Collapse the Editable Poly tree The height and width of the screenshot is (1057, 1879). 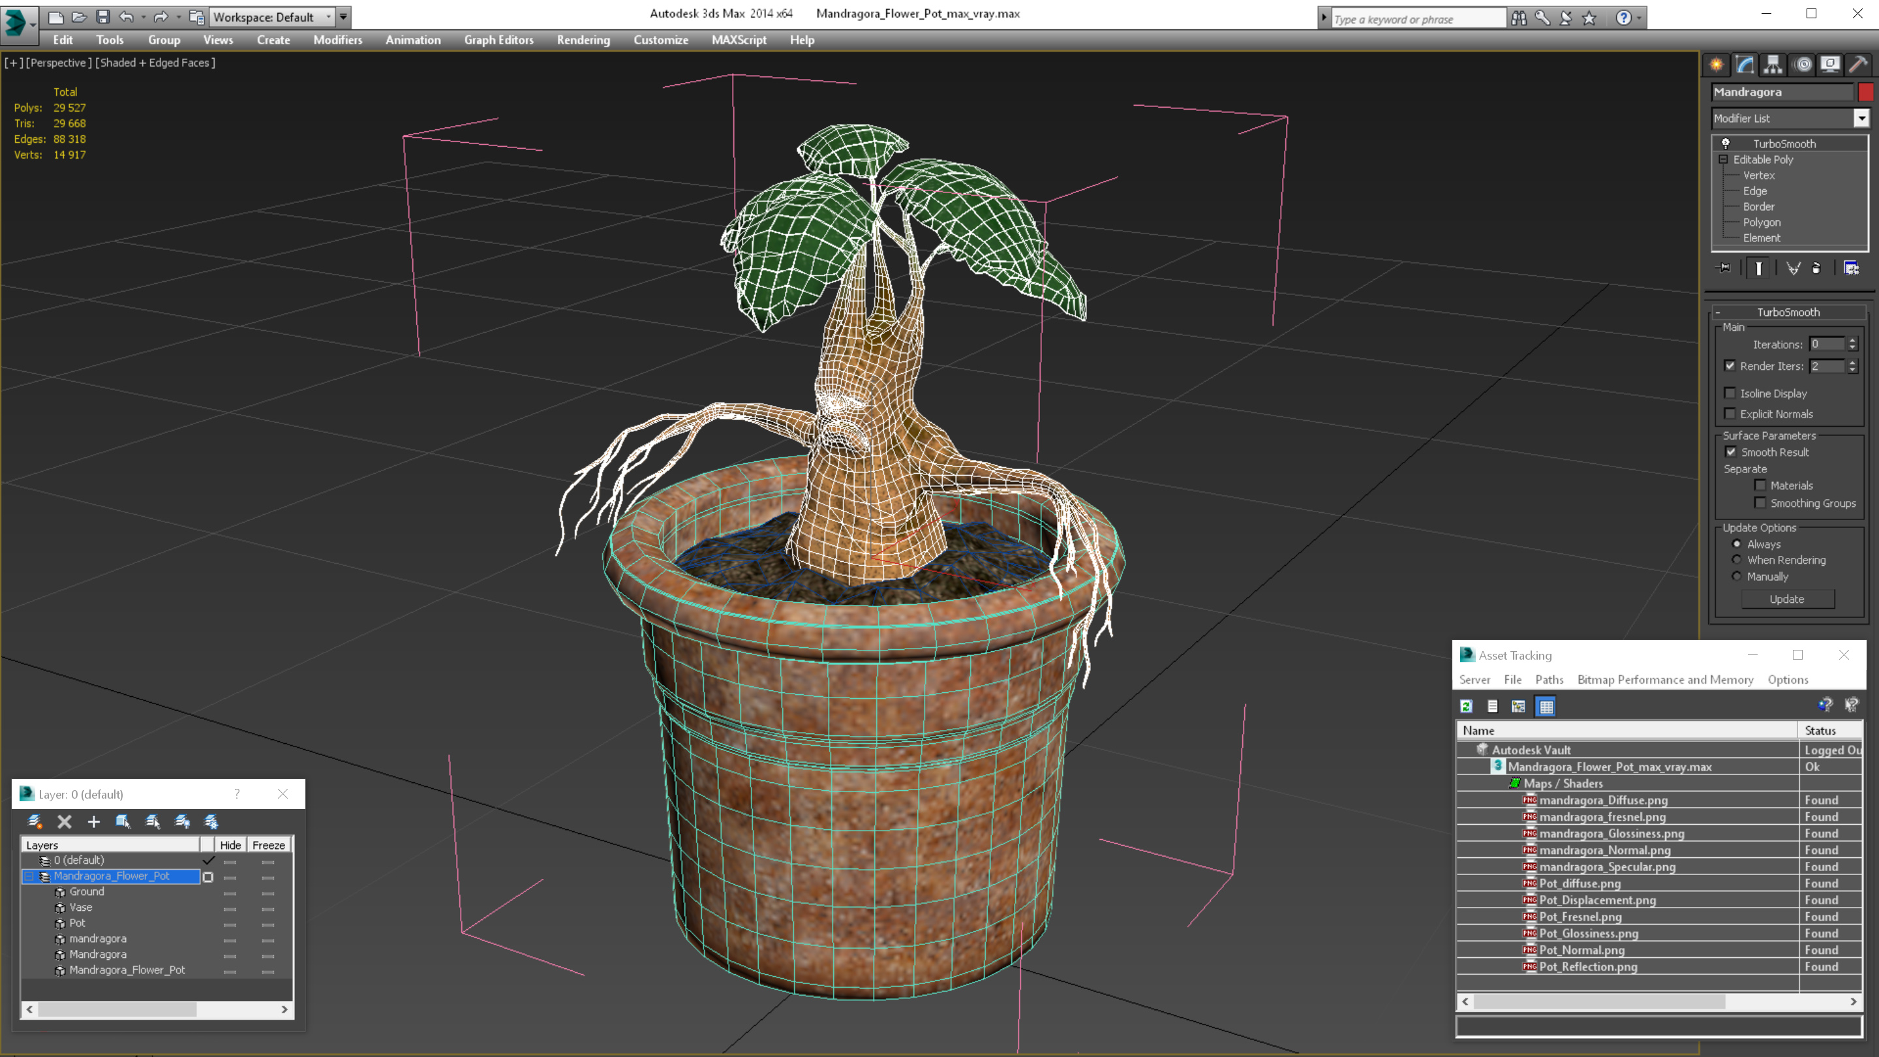click(x=1723, y=159)
